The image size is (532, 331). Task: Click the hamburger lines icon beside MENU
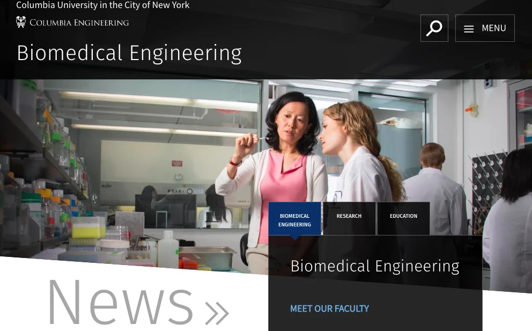[x=469, y=29]
